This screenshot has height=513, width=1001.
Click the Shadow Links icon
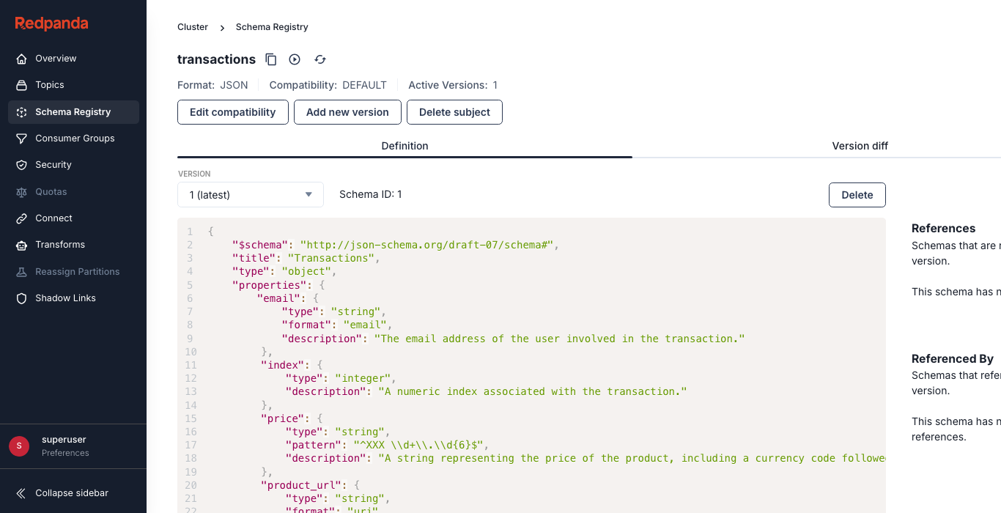tap(22, 298)
